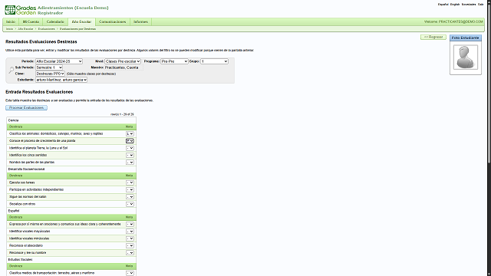Click the student photo placeholder
Image resolution: width=491 pixels, height=276 pixels.
point(466,57)
